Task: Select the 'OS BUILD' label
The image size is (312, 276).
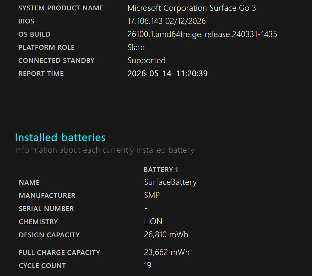Action: (x=34, y=34)
